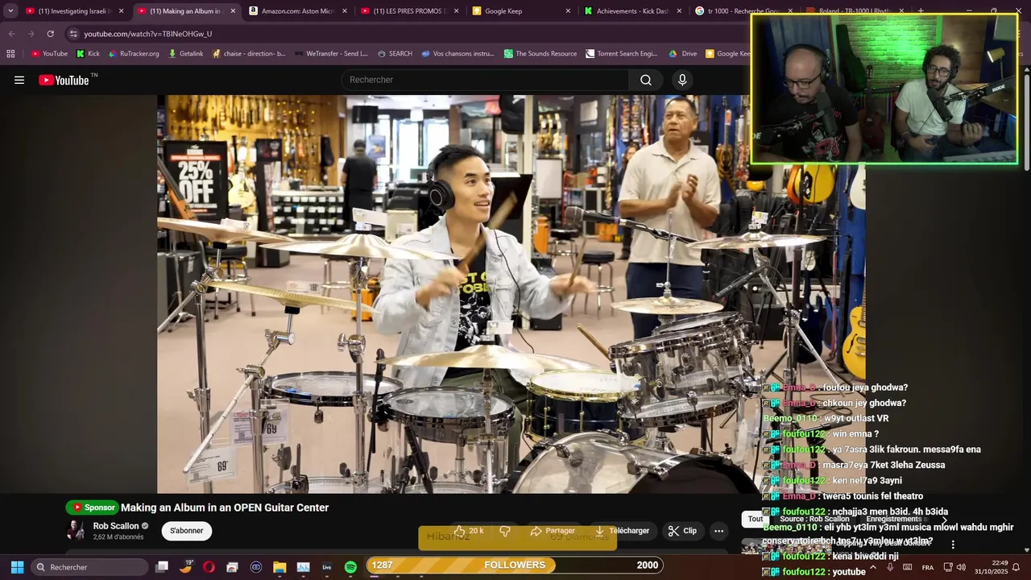Screen dimensions: 1031x580
Task: Switch to the Google Keep tab
Action: pos(520,11)
